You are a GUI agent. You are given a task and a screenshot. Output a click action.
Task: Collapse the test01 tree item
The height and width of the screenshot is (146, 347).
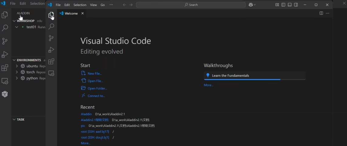pyautogui.click(x=17, y=27)
